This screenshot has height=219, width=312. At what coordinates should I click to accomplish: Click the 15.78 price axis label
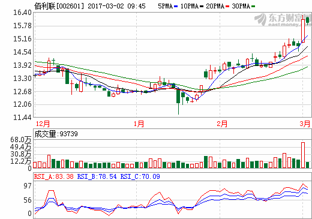[x=22, y=26]
